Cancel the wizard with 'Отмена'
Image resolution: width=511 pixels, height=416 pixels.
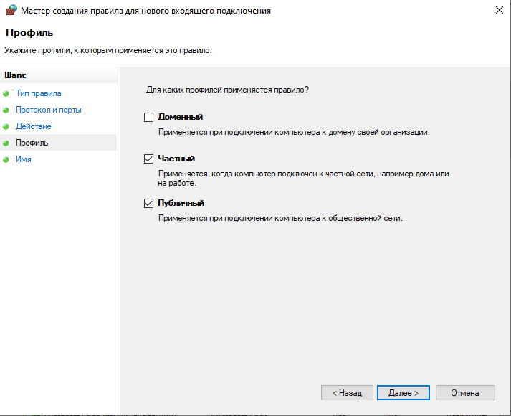pyautogui.click(x=465, y=393)
